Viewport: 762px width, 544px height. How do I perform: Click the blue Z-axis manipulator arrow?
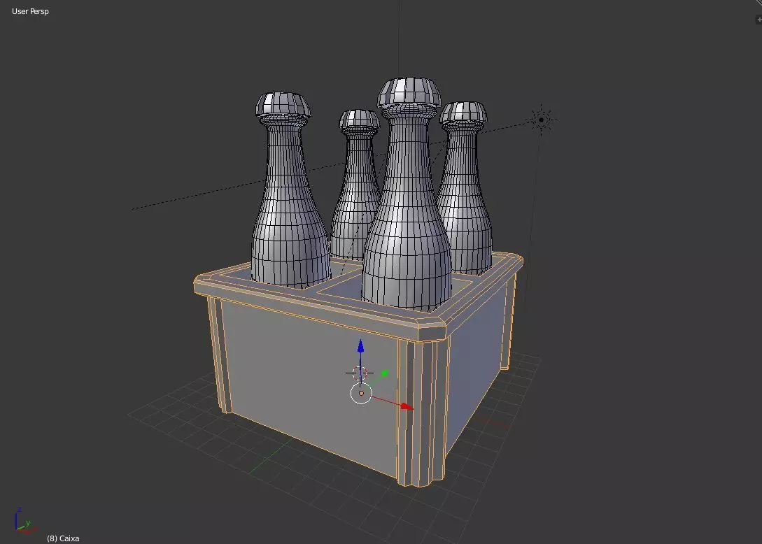click(360, 346)
